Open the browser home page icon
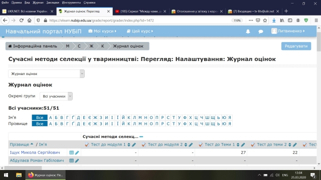Image resolution: width=321 pixels, height=180 pixels. click(30, 20)
